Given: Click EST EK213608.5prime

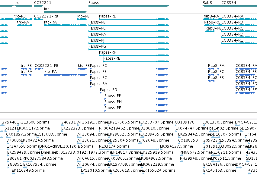Looking at the screenshot, I should (18, 126).
